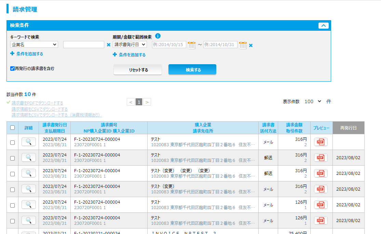Open details magnifier for first row
Viewport: 381px width, 234px height.
pyautogui.click(x=28, y=142)
